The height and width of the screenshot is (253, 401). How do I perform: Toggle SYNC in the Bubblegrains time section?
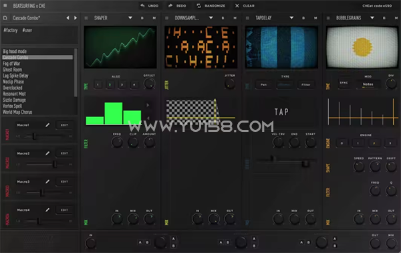(344, 83)
